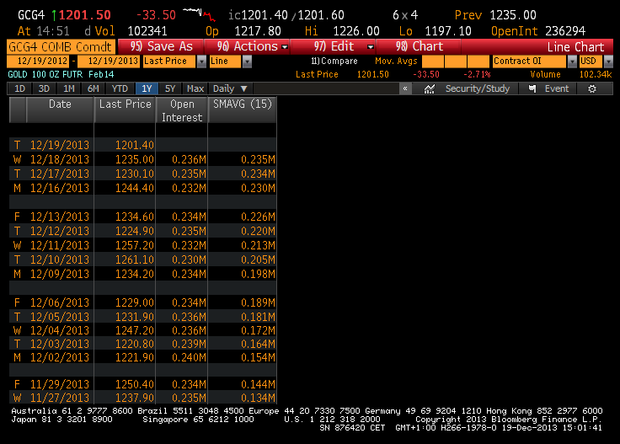620x444 pixels.
Task: Click the -2.71% change value
Action: click(477, 74)
